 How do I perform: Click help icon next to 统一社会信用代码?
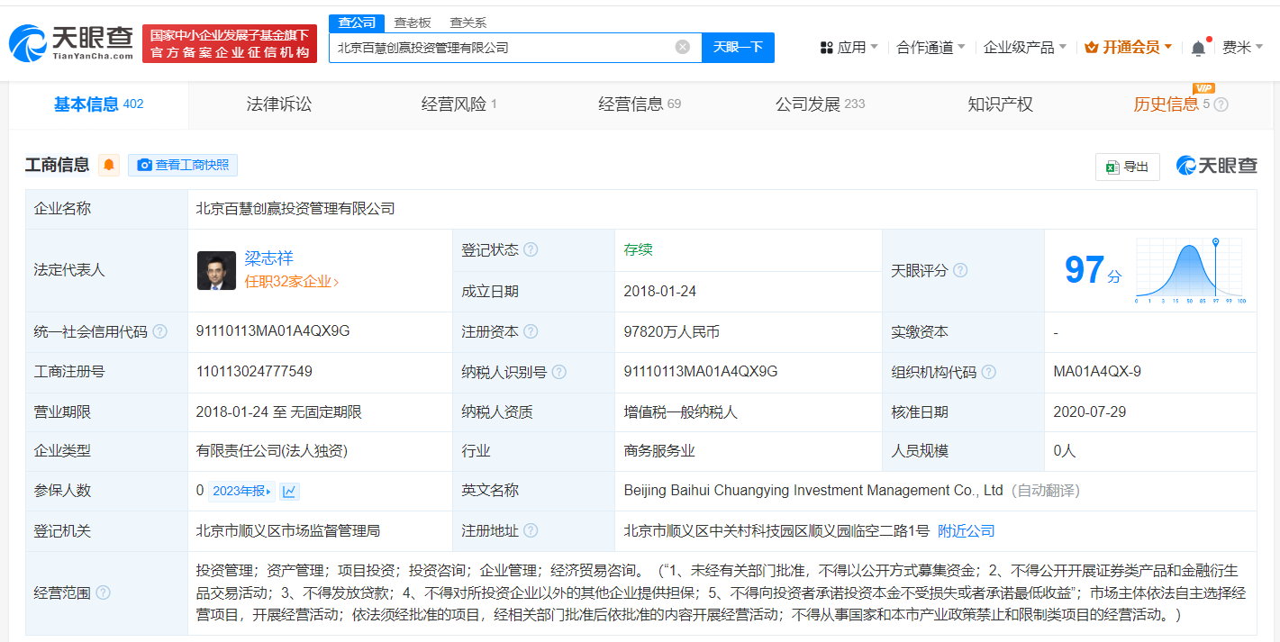pyautogui.click(x=159, y=331)
